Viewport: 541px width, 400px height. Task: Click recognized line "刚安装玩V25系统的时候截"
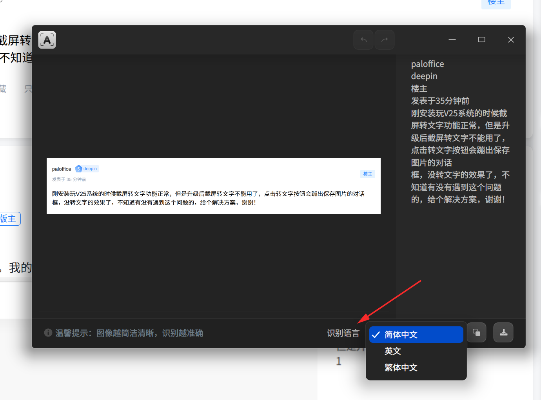(x=459, y=113)
